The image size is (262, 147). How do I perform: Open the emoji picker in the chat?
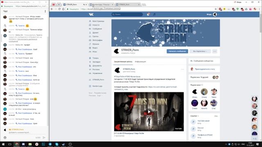5,138
